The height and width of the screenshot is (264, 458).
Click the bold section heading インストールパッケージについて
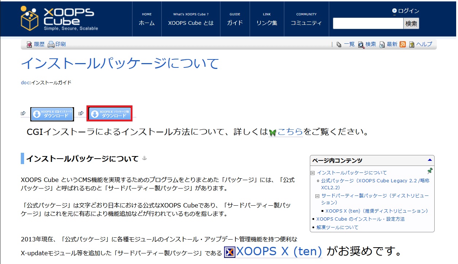tap(82, 159)
